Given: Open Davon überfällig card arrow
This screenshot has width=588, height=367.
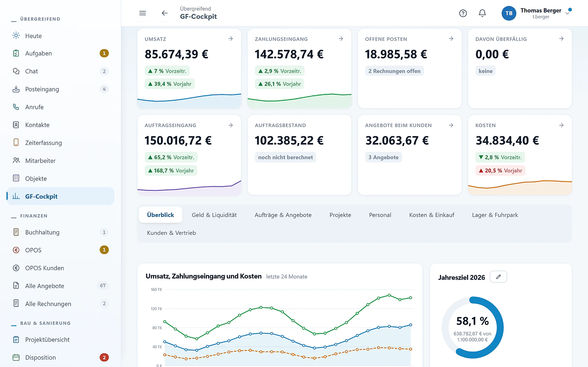Looking at the screenshot, I should tap(561, 39).
